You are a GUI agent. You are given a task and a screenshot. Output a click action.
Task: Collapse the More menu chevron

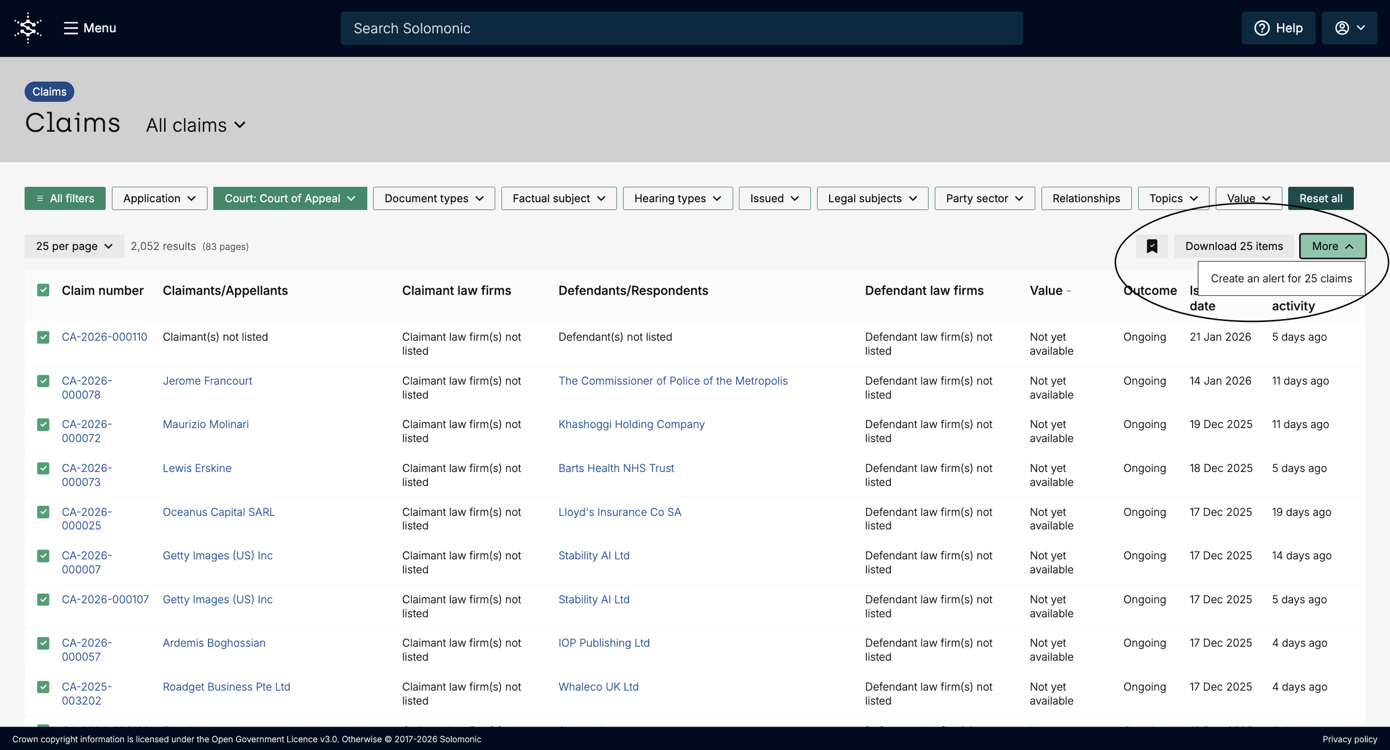tap(1349, 246)
